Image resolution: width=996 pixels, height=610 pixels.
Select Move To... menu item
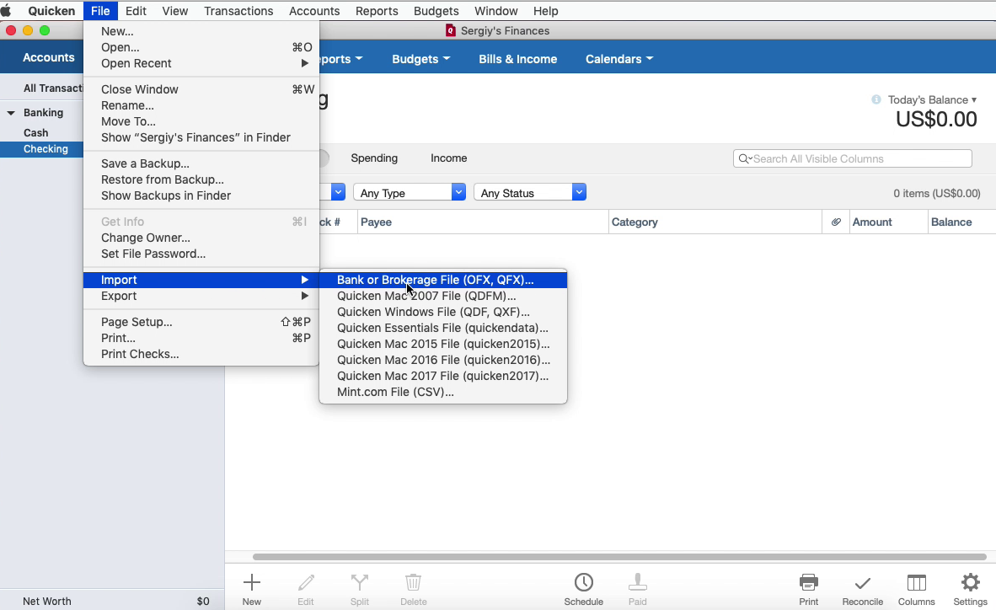tap(201, 121)
